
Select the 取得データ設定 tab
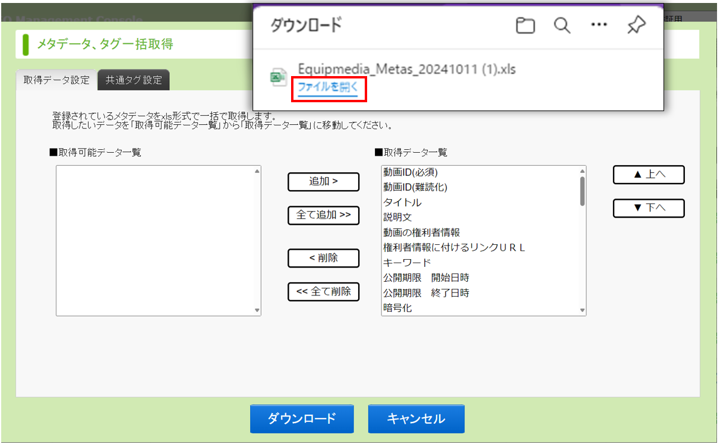click(56, 80)
